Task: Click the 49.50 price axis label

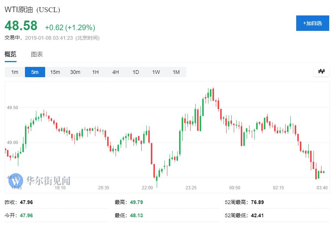Action: pyautogui.click(x=12, y=108)
